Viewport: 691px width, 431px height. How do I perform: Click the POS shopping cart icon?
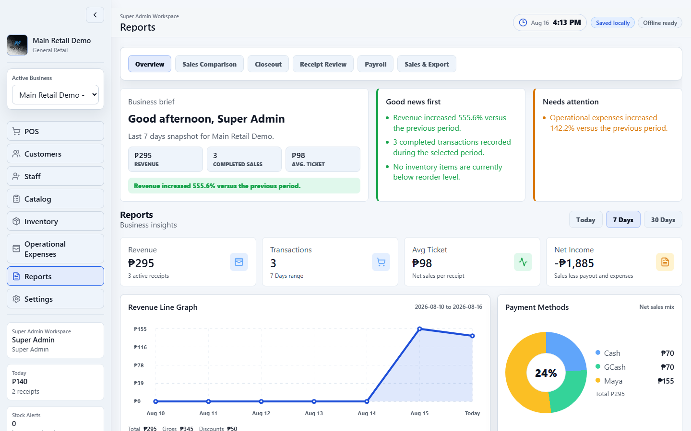16,131
